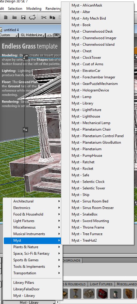This screenshot has width=137, height=304.
Task: Select Myst - Channelwood Island
Action: [x=98, y=45]
